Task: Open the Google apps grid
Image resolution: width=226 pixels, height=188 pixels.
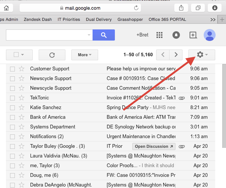Action: tap(159, 35)
